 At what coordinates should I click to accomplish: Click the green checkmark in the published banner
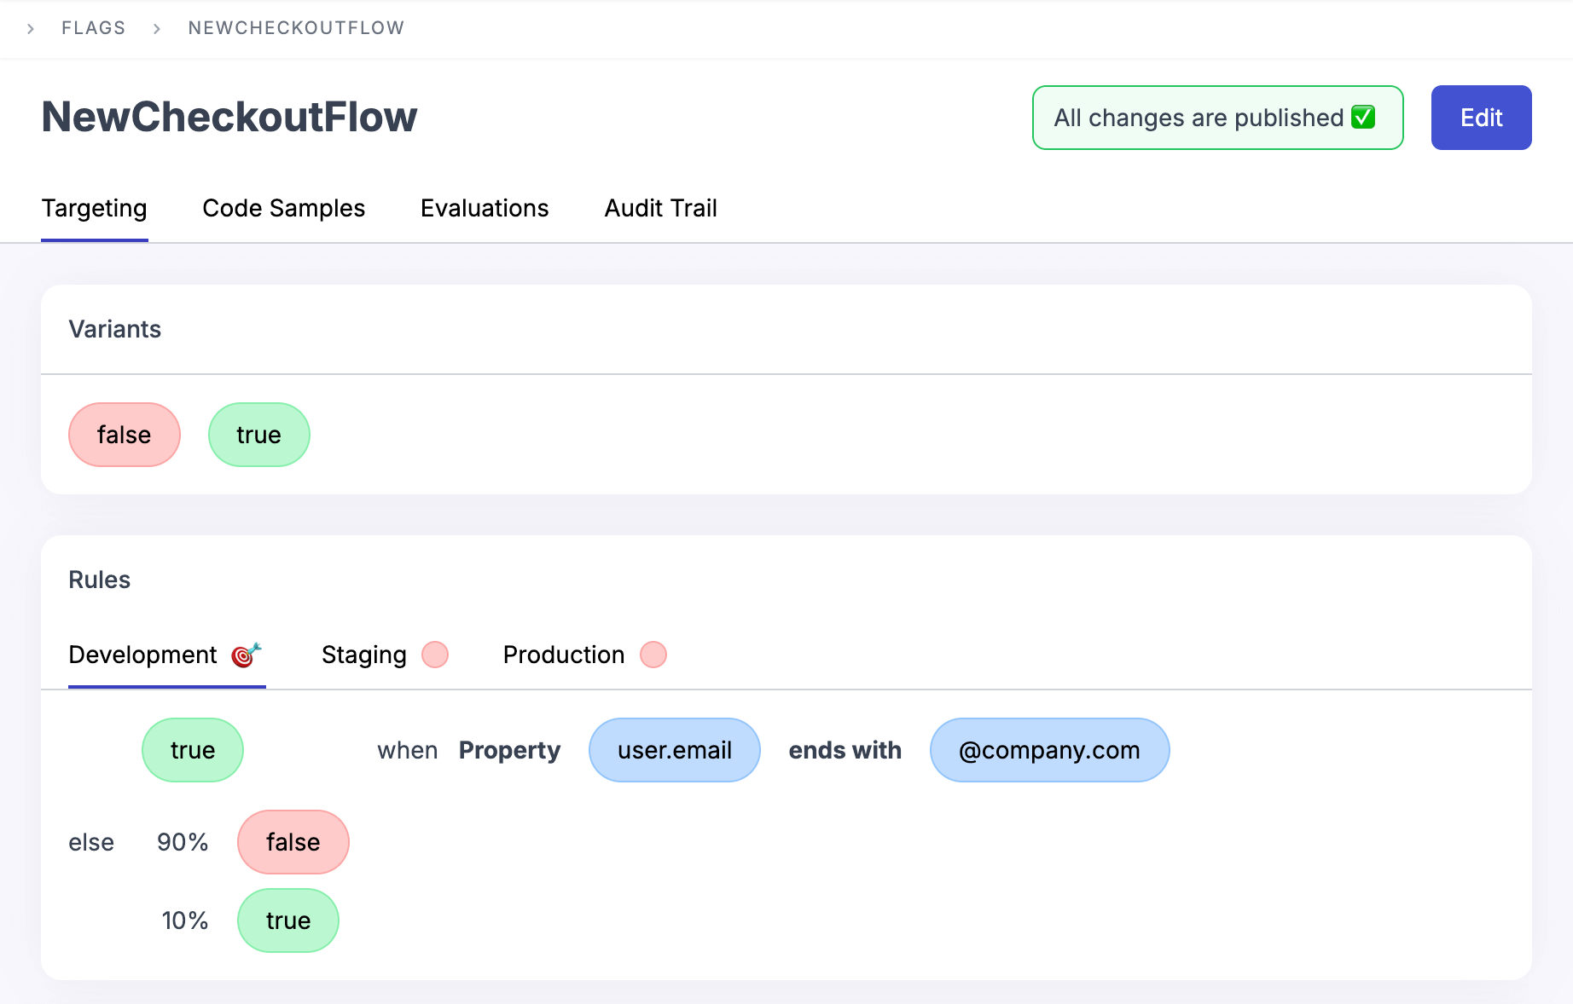coord(1362,118)
